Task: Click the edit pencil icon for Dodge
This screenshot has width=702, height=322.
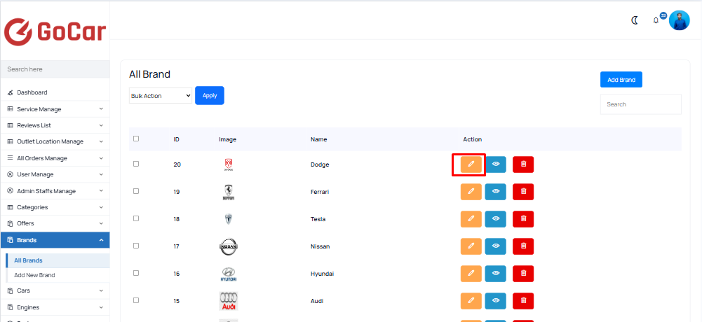Action: [x=471, y=164]
